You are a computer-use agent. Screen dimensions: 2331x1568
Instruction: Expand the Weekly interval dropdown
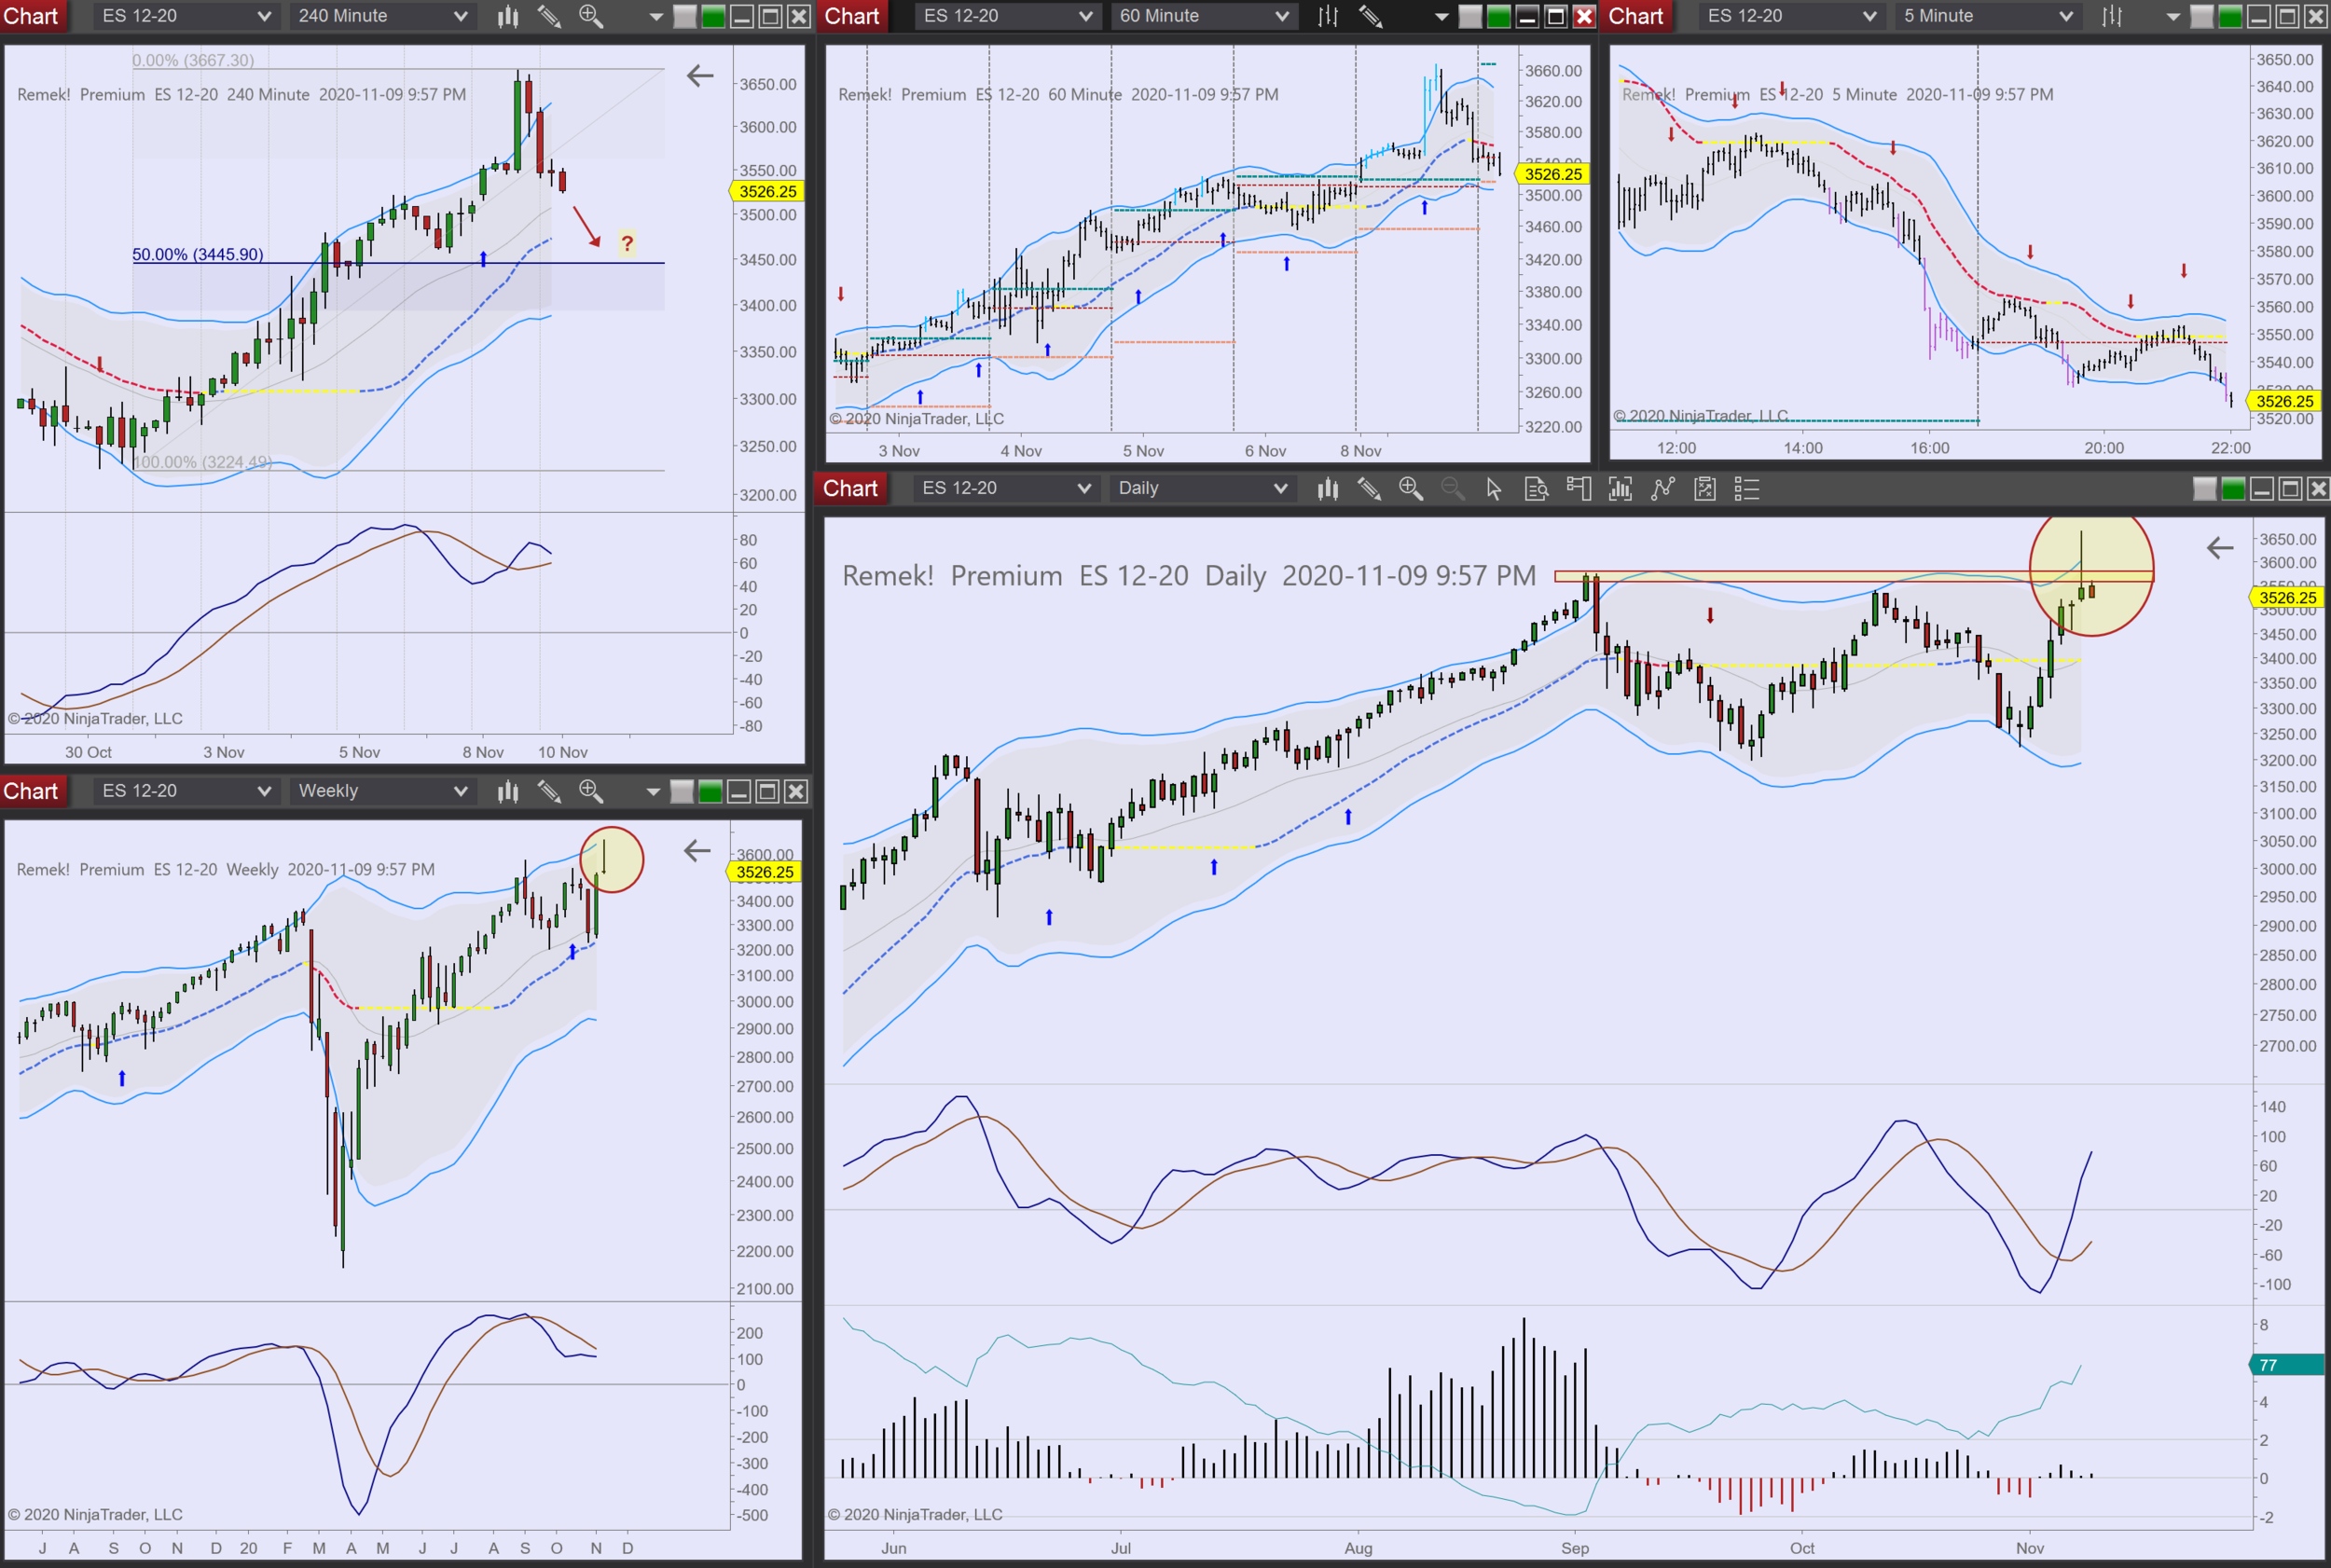[460, 791]
